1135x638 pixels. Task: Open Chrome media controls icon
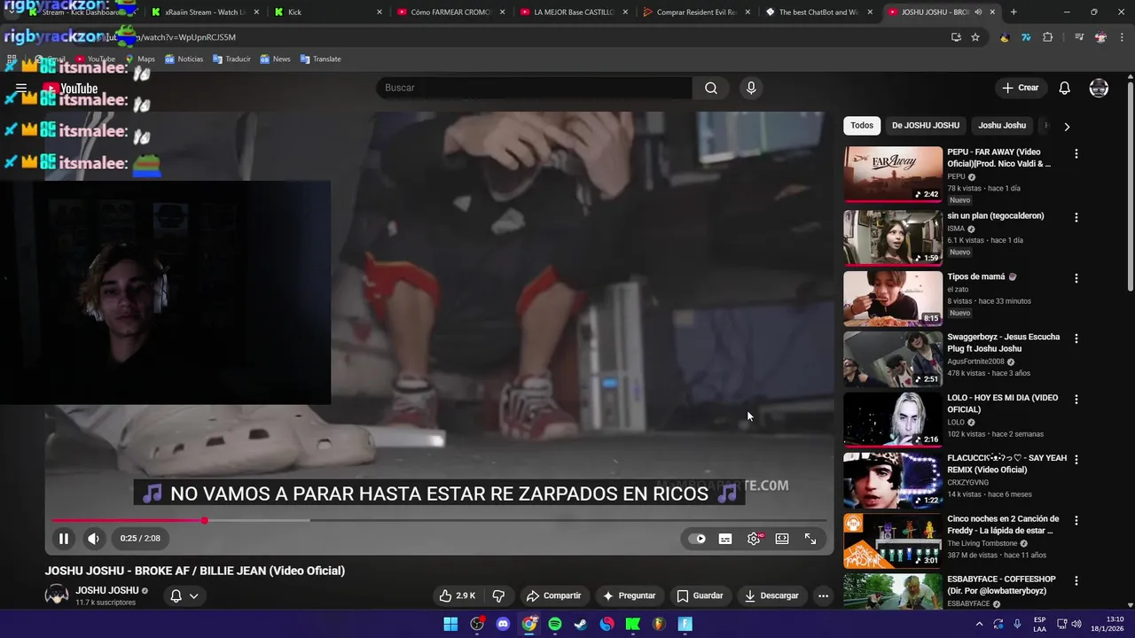pos(1079,37)
